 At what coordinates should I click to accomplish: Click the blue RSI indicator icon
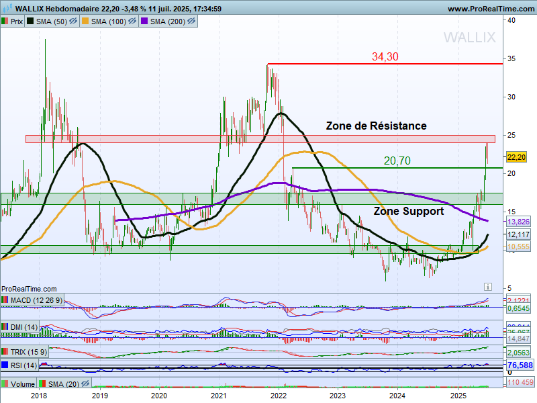click(5, 365)
